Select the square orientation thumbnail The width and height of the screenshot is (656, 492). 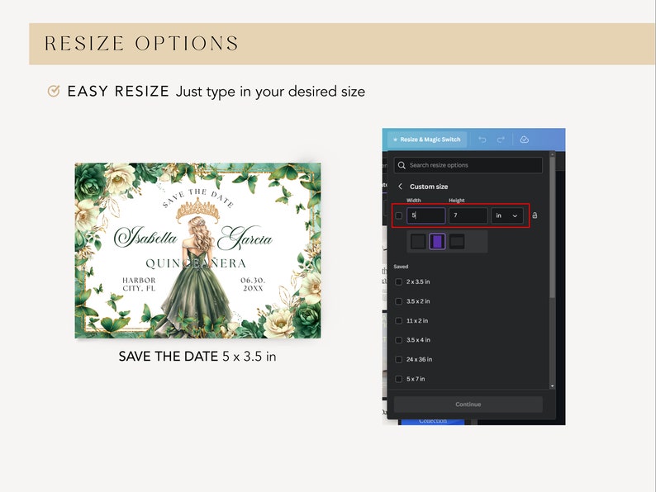pyautogui.click(x=418, y=242)
